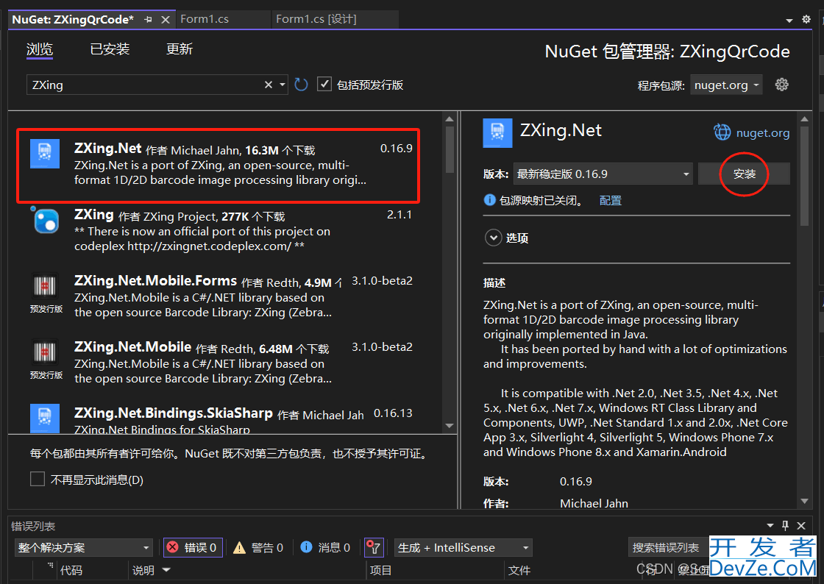Sort by 文件 column header
The image size is (824, 584).
tap(519, 570)
